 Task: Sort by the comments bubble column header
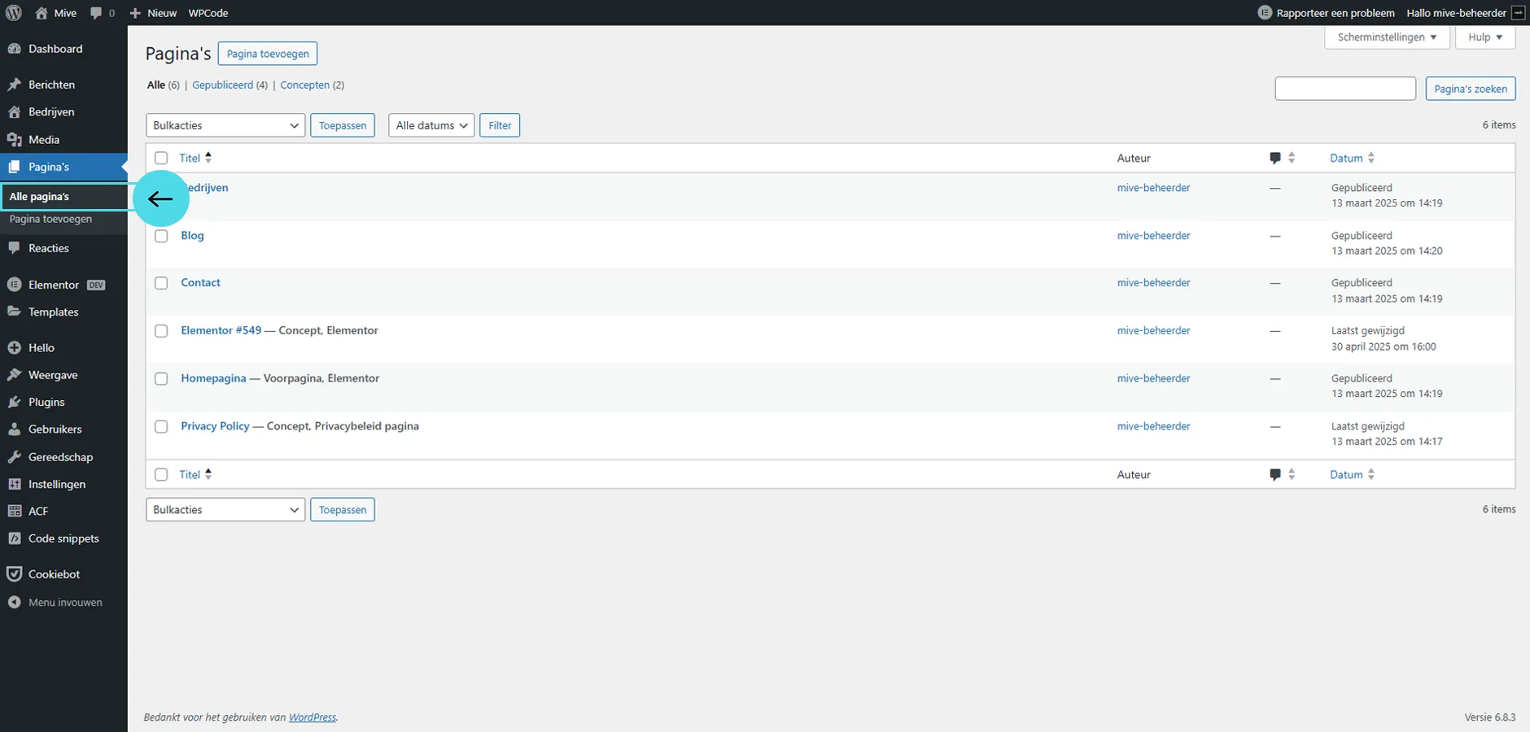[x=1275, y=158]
